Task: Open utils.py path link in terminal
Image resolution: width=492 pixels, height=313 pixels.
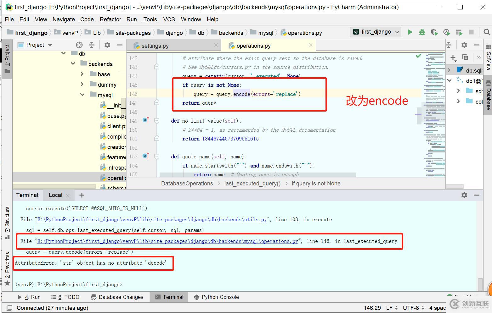Action: (152, 219)
